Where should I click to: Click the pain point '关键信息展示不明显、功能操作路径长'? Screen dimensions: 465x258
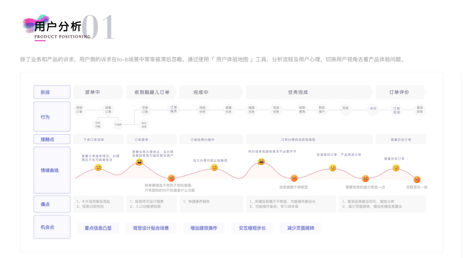pos(283,201)
